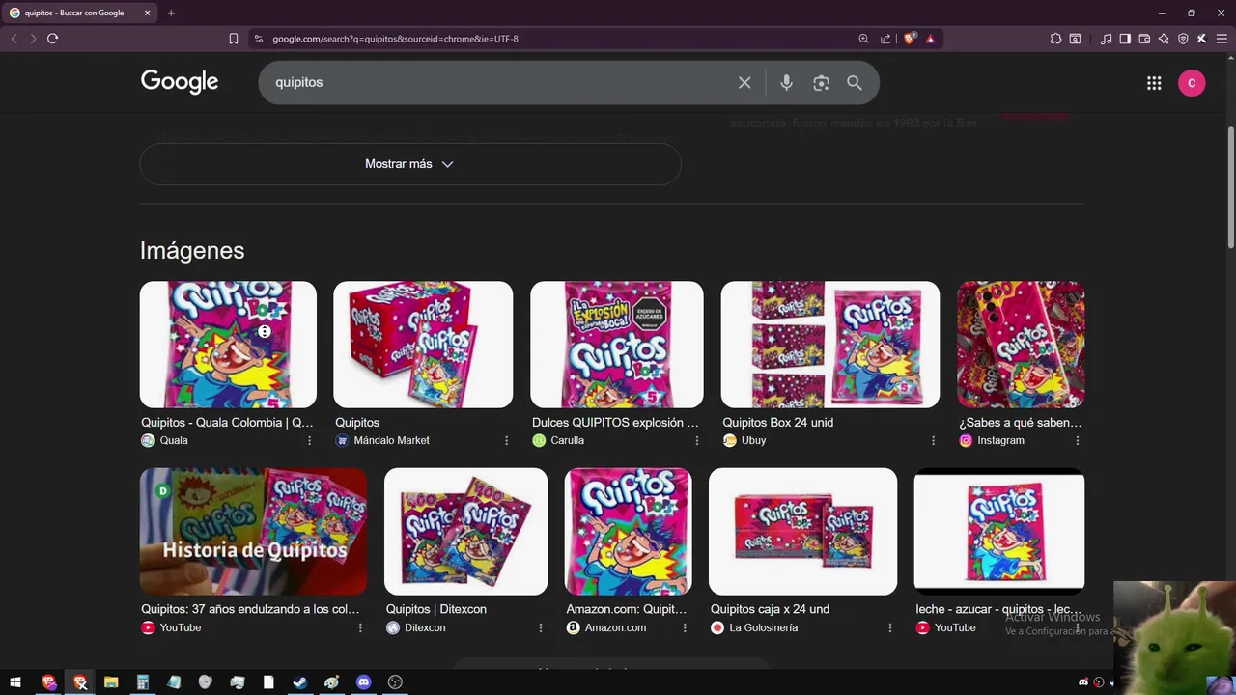This screenshot has width=1236, height=695.
Task: Open Brave Rewards triangle icon
Action: (x=930, y=39)
